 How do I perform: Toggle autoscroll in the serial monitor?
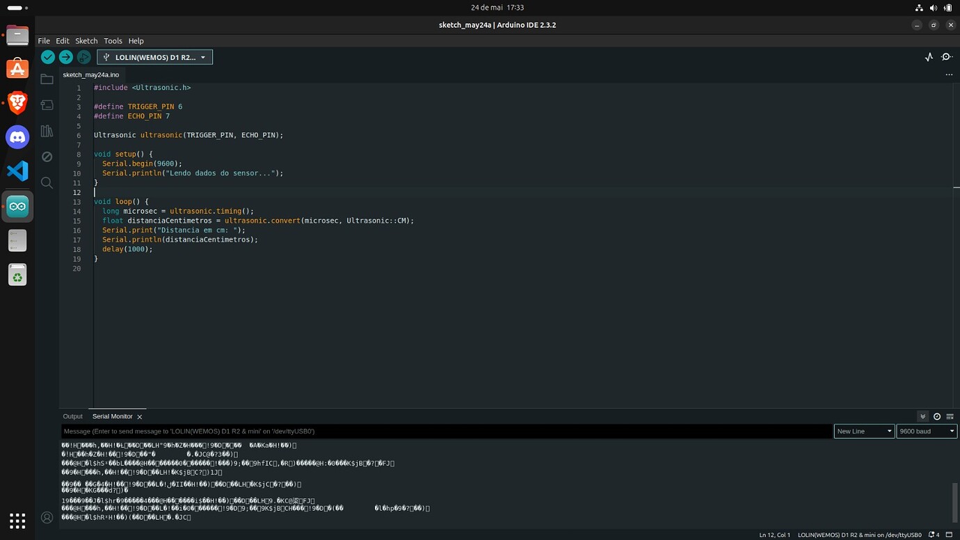[923, 416]
